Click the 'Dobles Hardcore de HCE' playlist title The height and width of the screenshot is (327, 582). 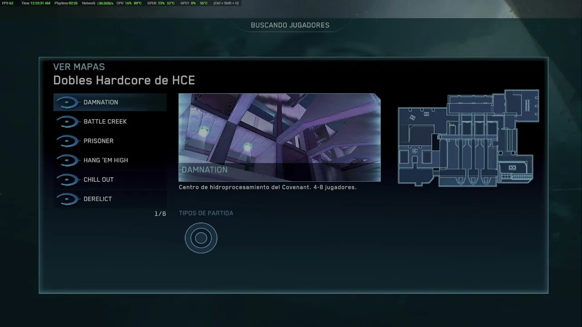tap(124, 80)
